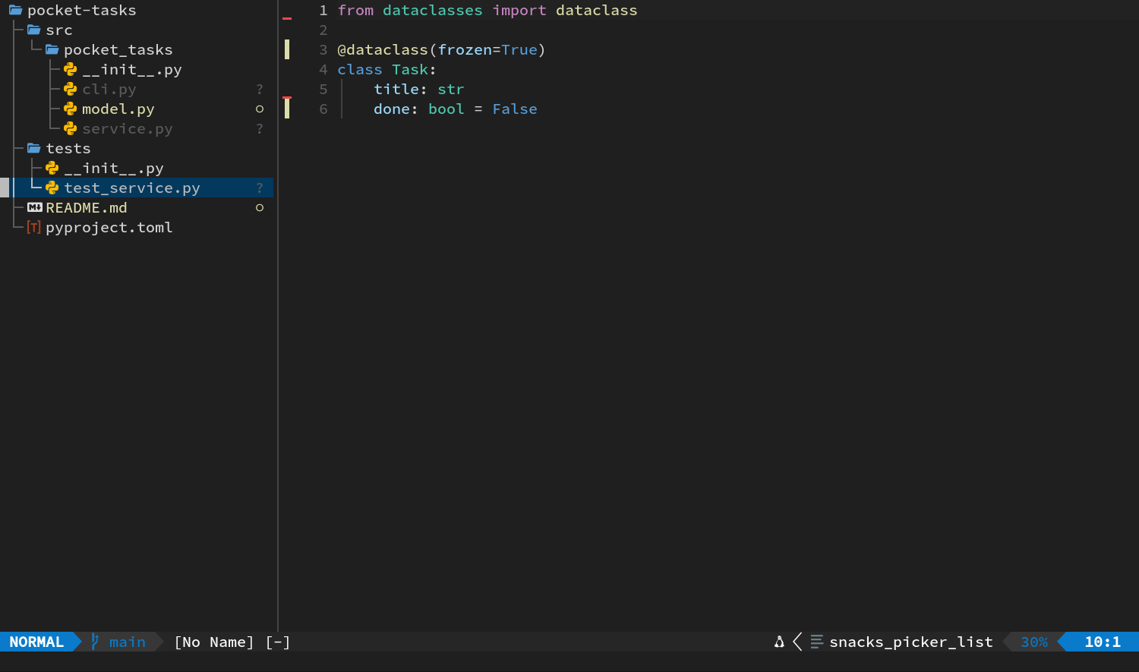
Task: Click red deleted-line git sign at line 1
Action: click(287, 17)
